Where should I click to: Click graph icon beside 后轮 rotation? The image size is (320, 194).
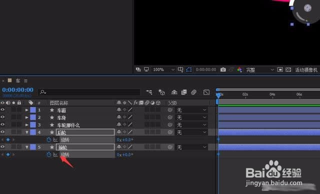pos(55,140)
